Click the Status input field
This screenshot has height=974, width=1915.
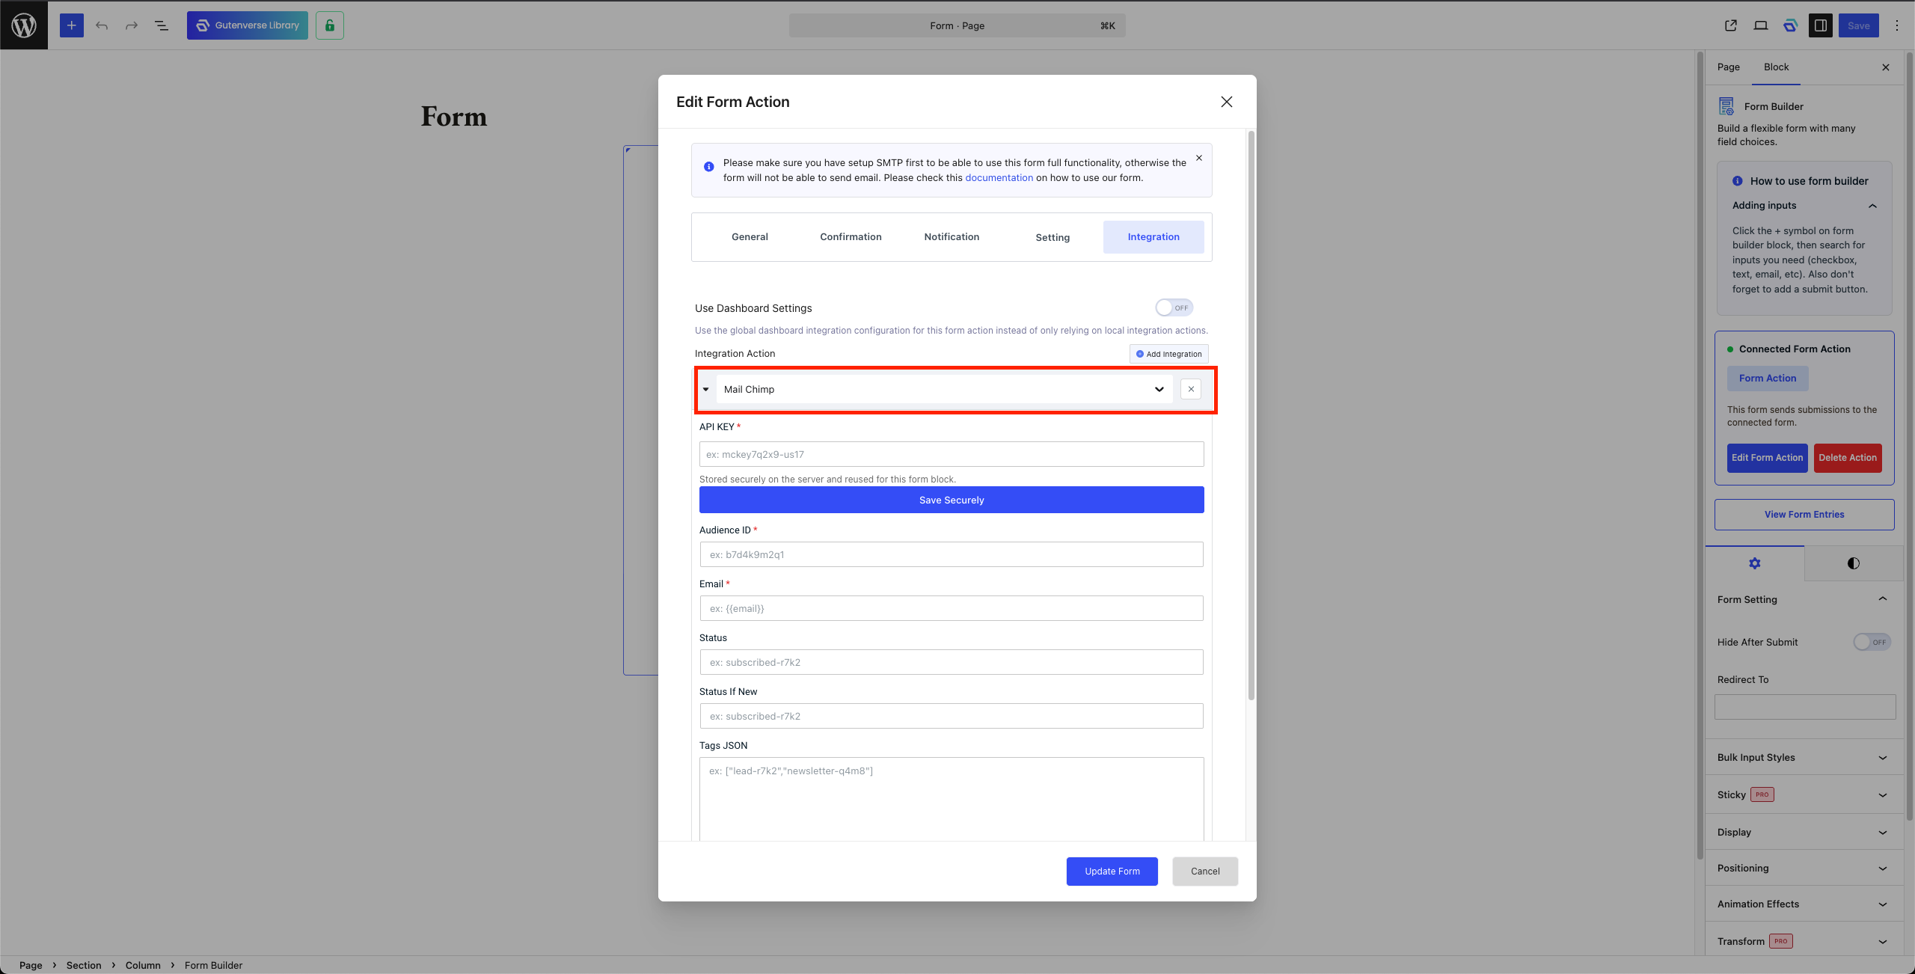click(952, 662)
